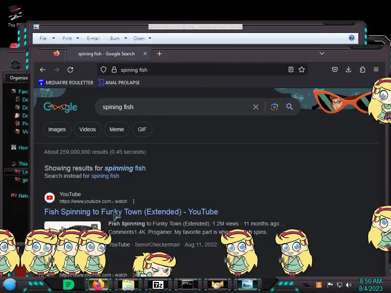Open the Firefox downloads panel

pos(349,69)
